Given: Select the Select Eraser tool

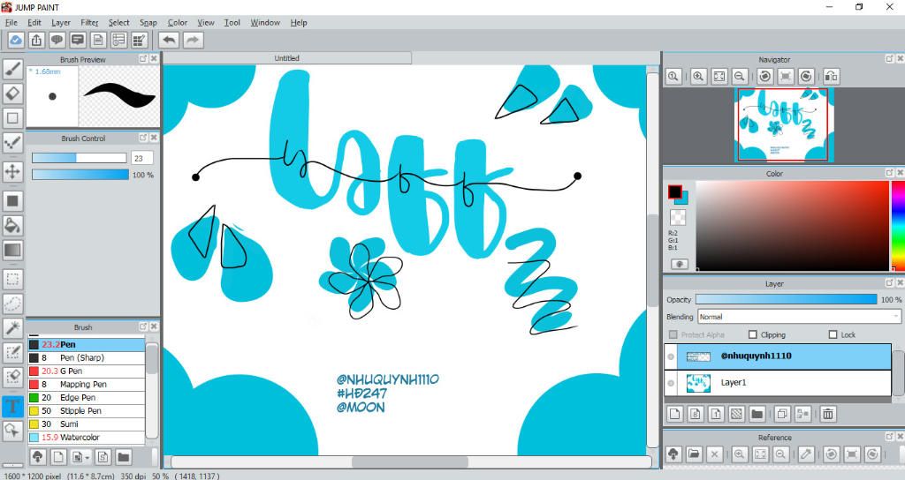Looking at the screenshot, I should [12, 378].
